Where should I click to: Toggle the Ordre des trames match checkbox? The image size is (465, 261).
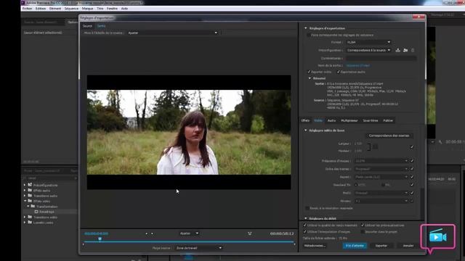coord(412,169)
